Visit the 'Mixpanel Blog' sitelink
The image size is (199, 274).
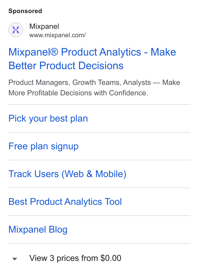point(38,229)
